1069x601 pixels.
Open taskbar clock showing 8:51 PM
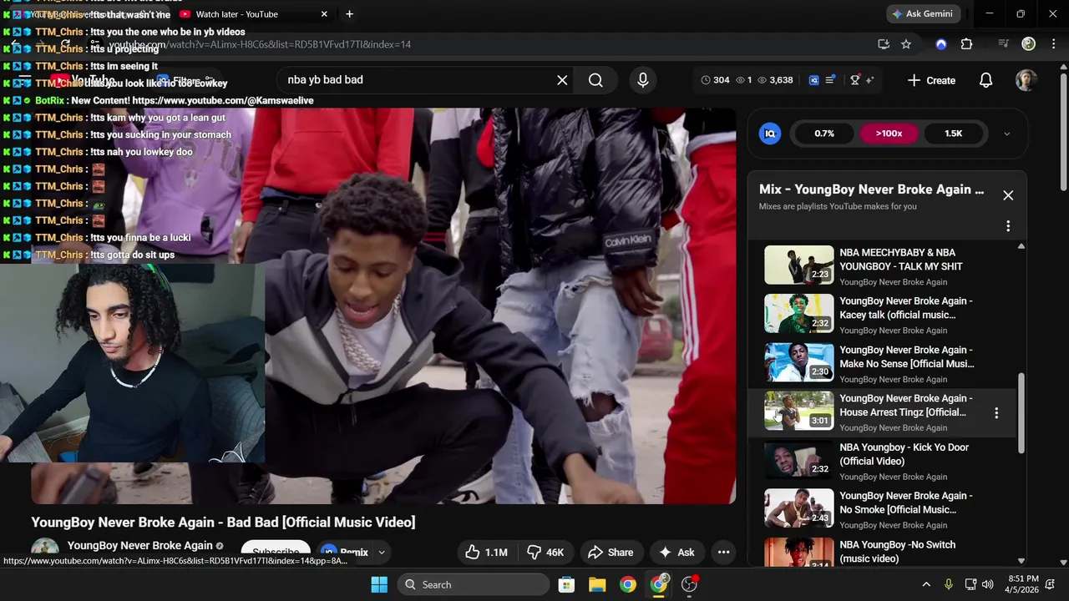[1023, 584]
